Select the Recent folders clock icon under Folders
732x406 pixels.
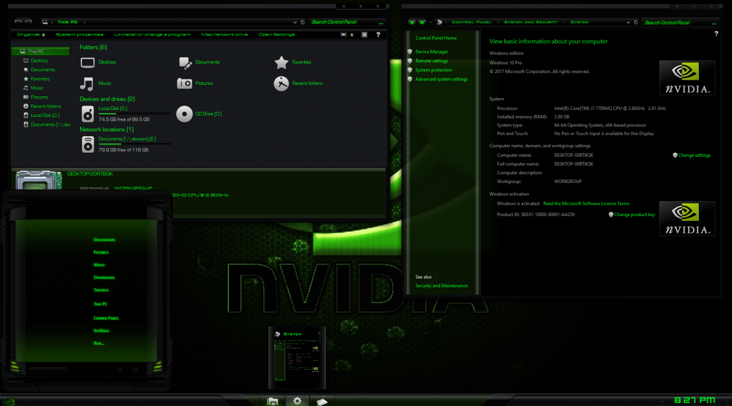281,84
